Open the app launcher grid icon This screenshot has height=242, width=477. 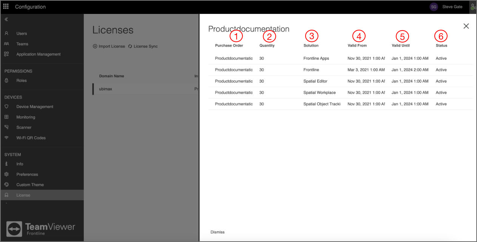pos(6,6)
